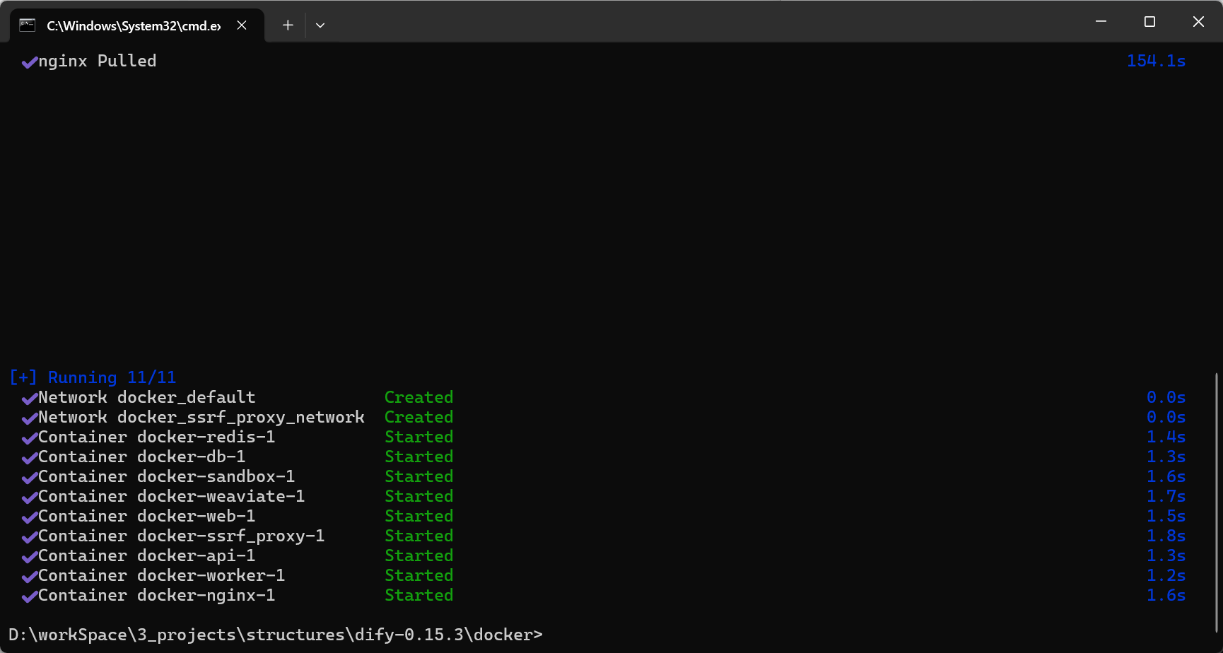Click the checkmark beside Container docker-weaviate-1
The height and width of the screenshot is (653, 1223).
[29, 497]
